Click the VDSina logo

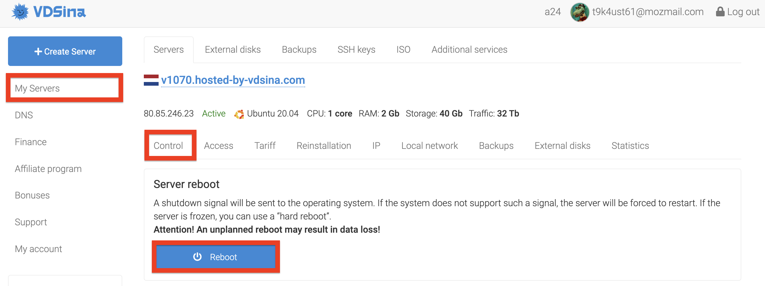[49, 12]
